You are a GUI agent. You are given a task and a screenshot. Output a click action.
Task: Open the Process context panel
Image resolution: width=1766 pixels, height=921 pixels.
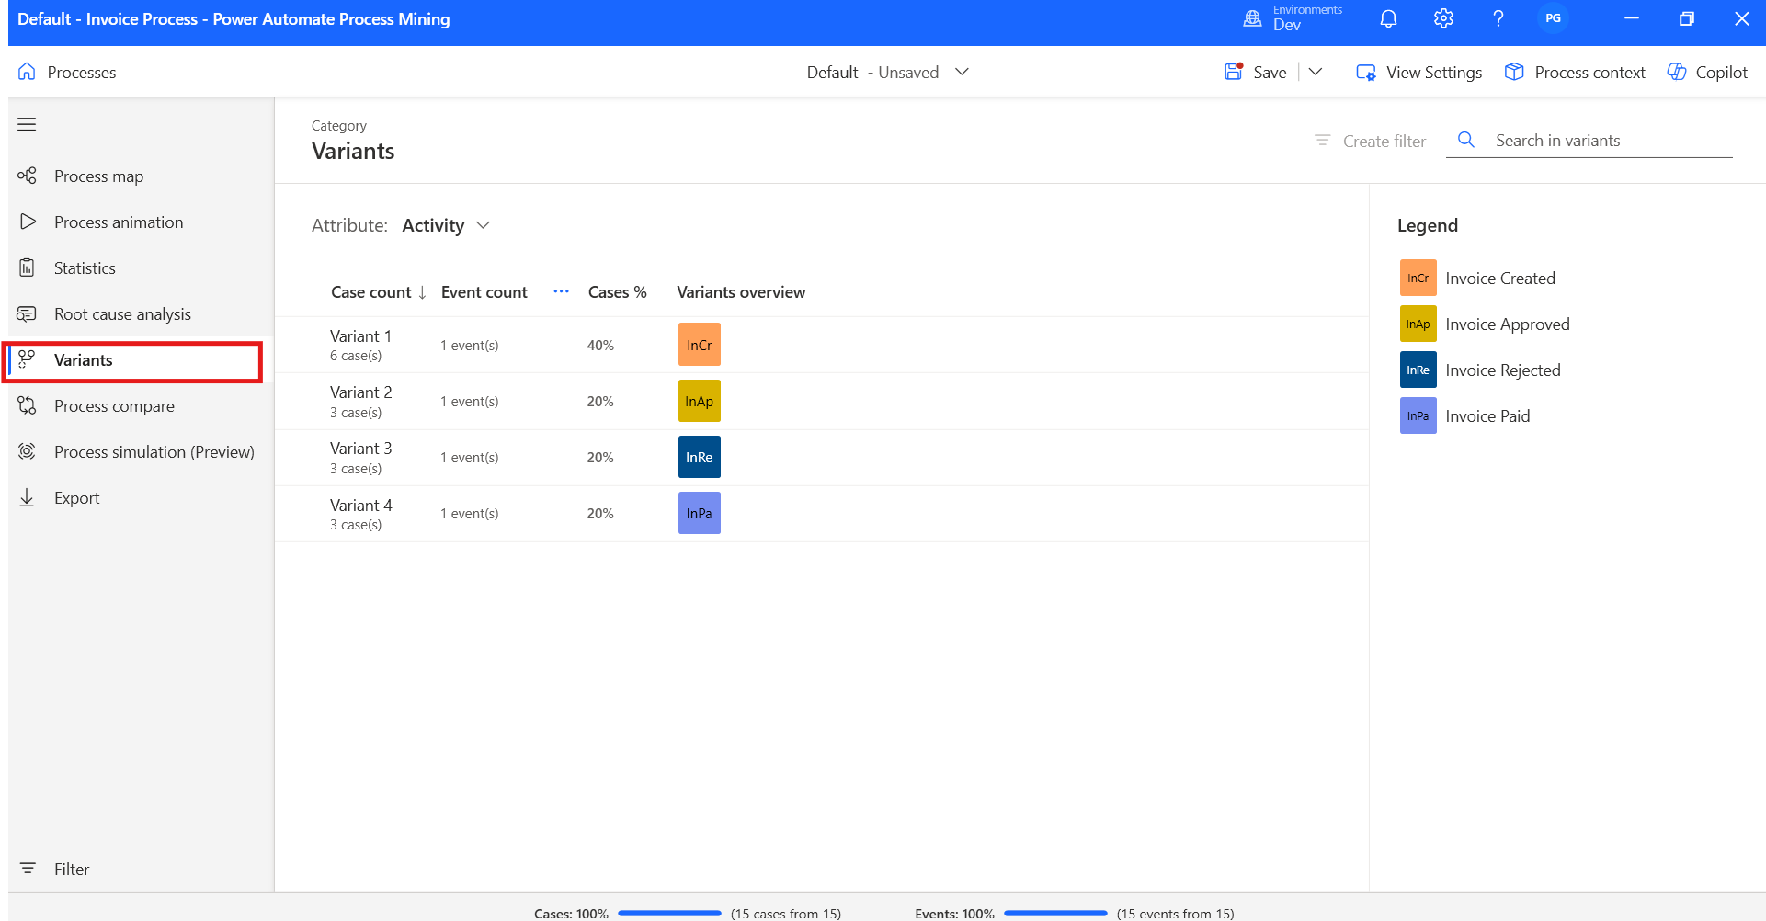coord(1575,72)
